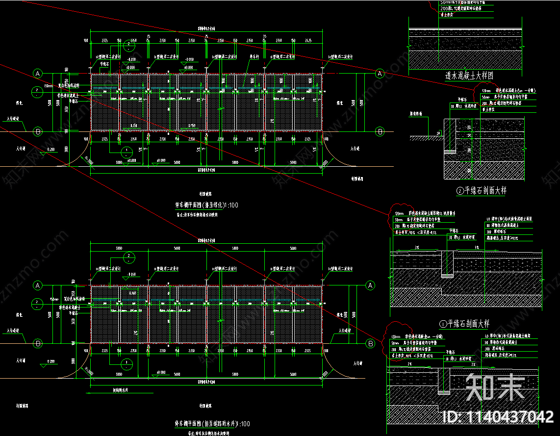Select the red revision cloud above ②平缘石 section
The image size is (560, 436).
coord(484,91)
